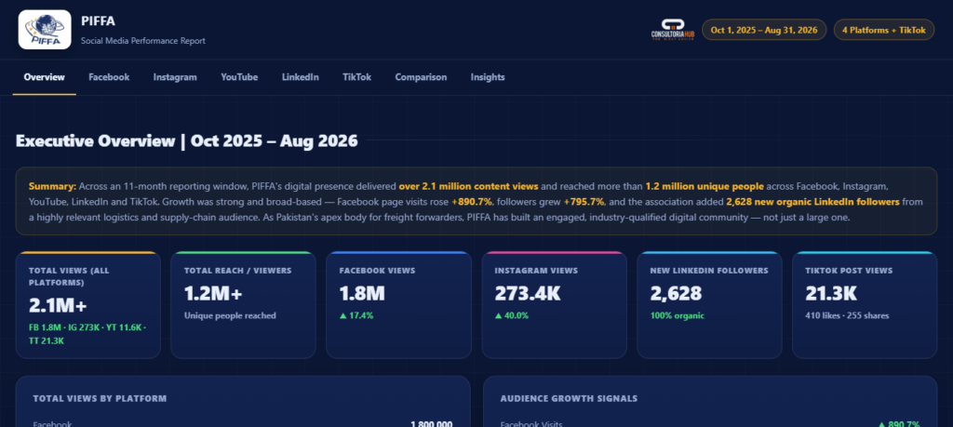Click the 100% organic label
Image resolution: width=953 pixels, height=427 pixels.
678,316
